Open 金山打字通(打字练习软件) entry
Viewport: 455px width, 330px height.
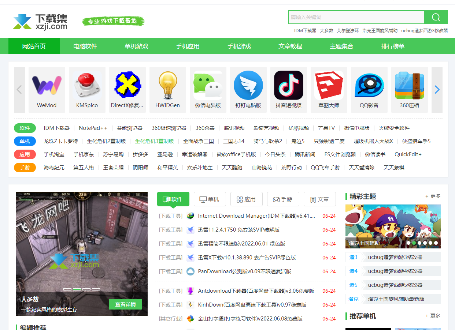250,319
